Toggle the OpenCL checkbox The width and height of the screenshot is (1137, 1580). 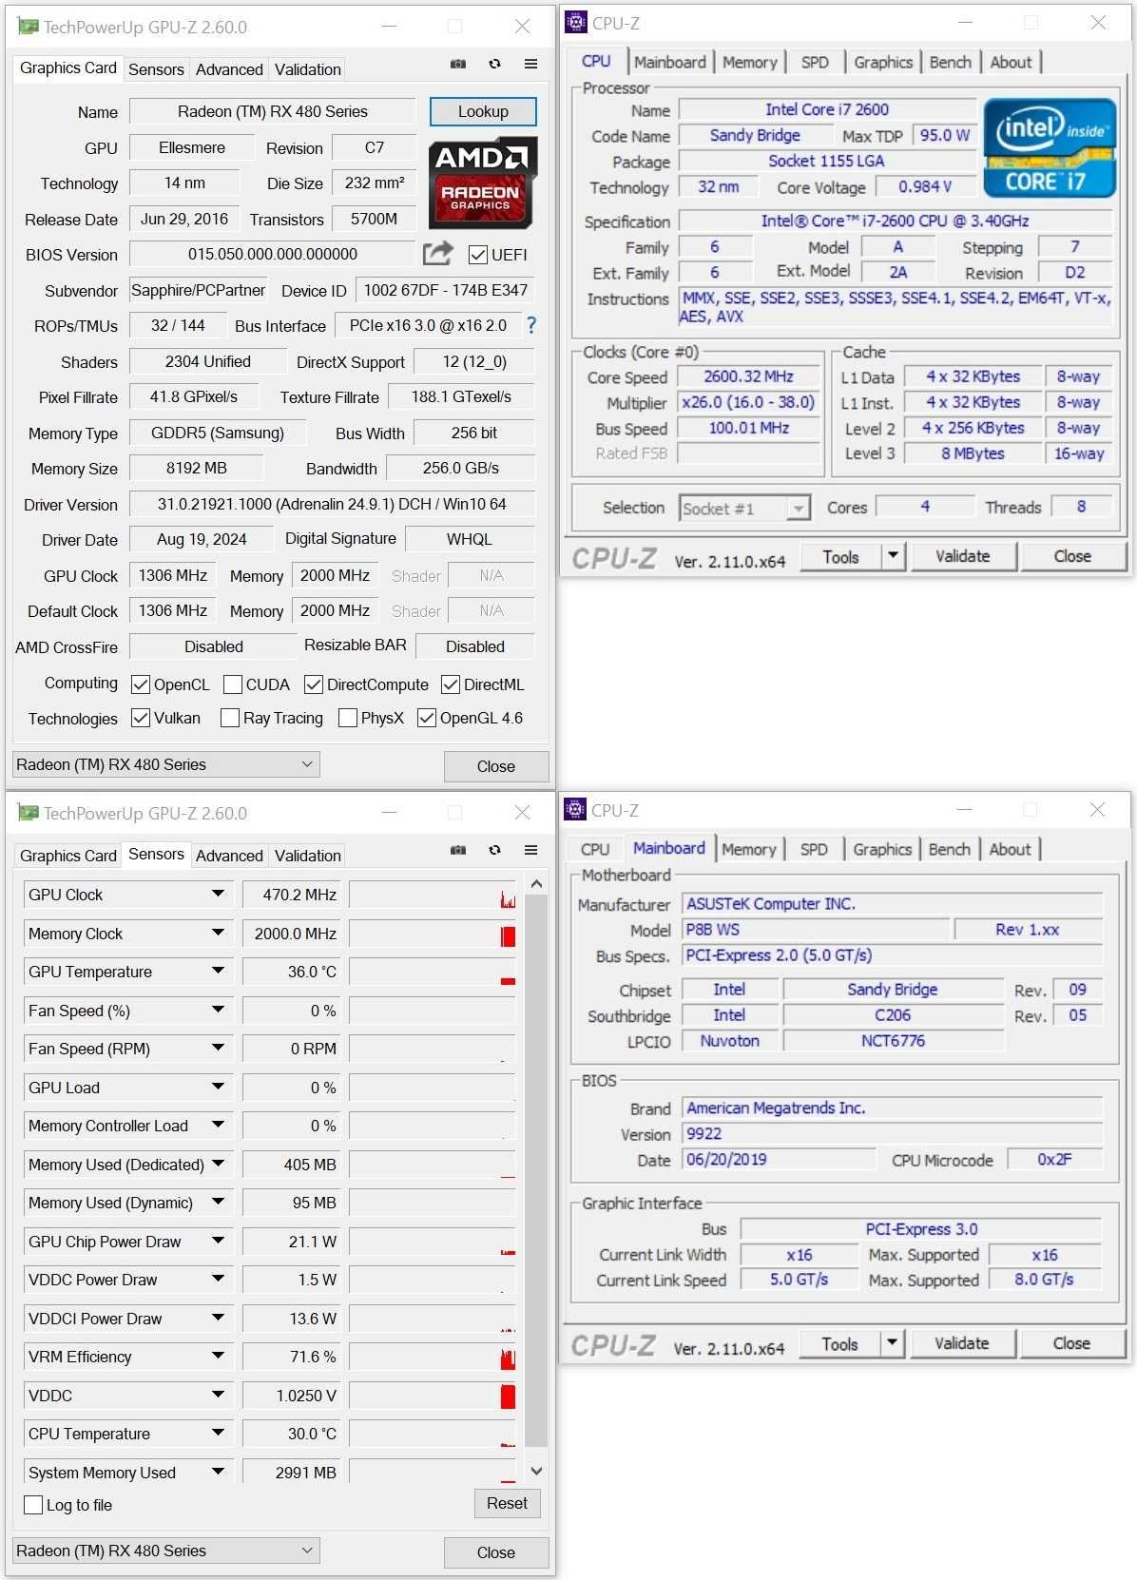tap(141, 684)
